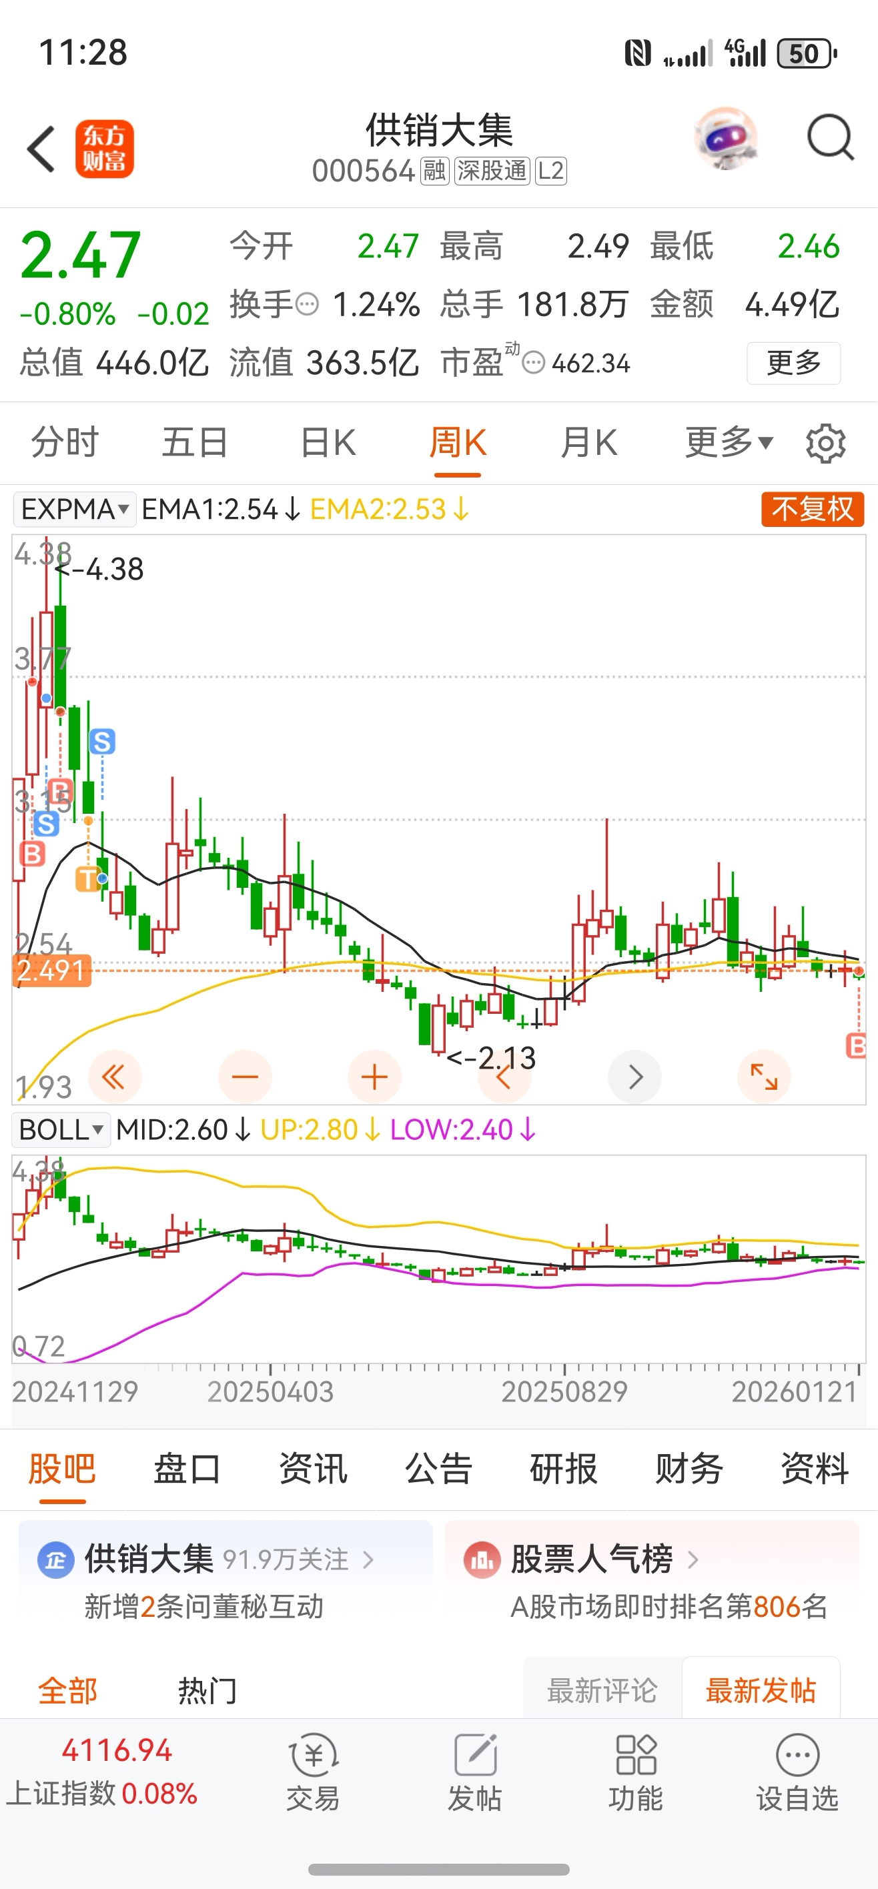Tap 发帖 post icon
Viewport: 878px width, 1889px height.
(x=474, y=1772)
